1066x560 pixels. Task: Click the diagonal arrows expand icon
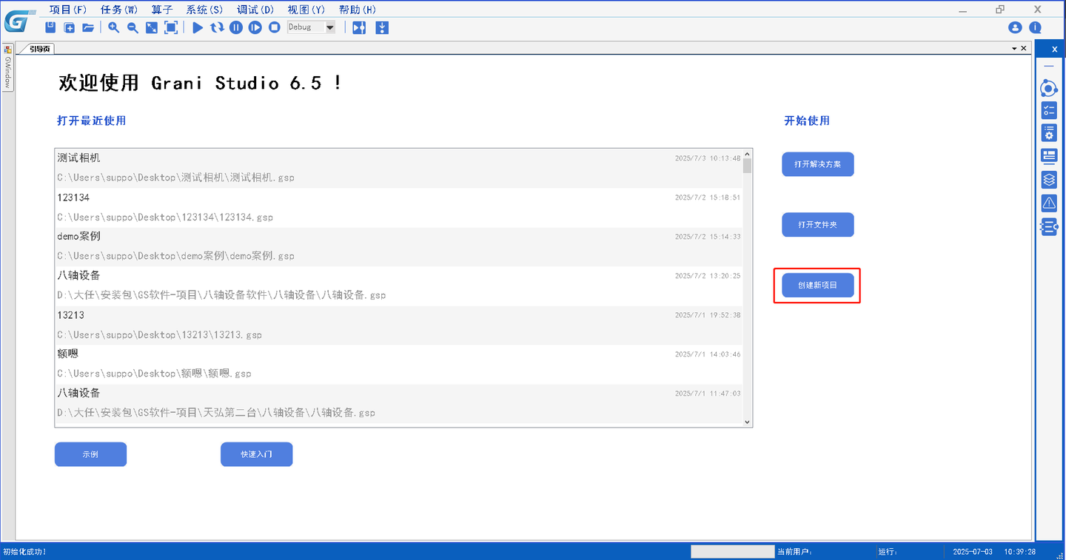152,27
